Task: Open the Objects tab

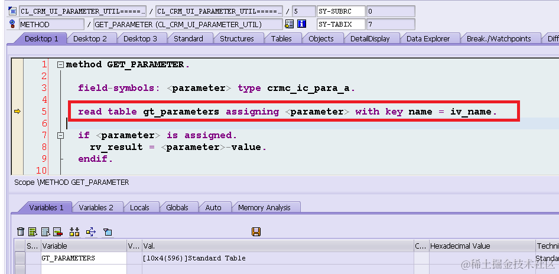Action: pyautogui.click(x=321, y=38)
